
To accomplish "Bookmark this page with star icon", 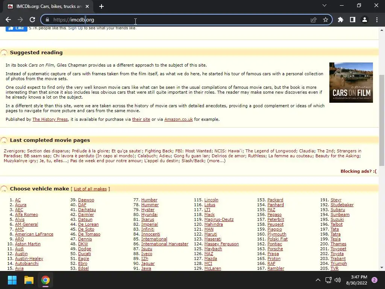I will click(x=326, y=20).
